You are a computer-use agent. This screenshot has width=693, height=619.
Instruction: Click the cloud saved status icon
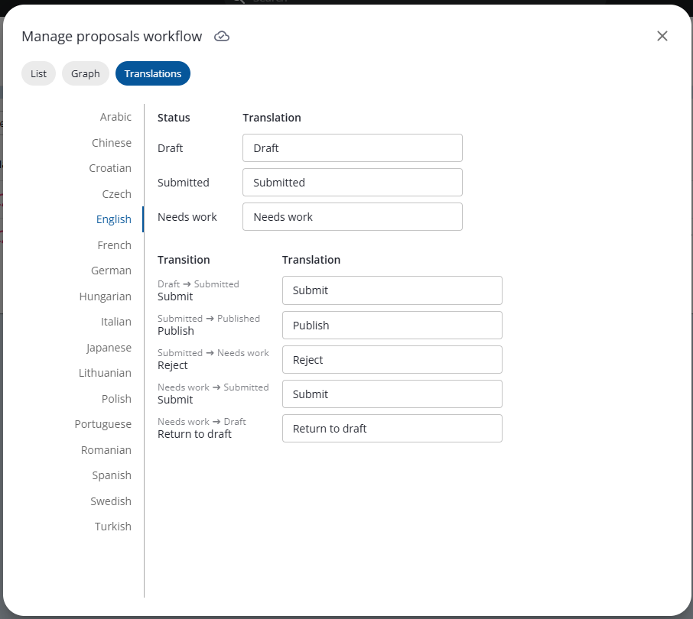point(222,37)
